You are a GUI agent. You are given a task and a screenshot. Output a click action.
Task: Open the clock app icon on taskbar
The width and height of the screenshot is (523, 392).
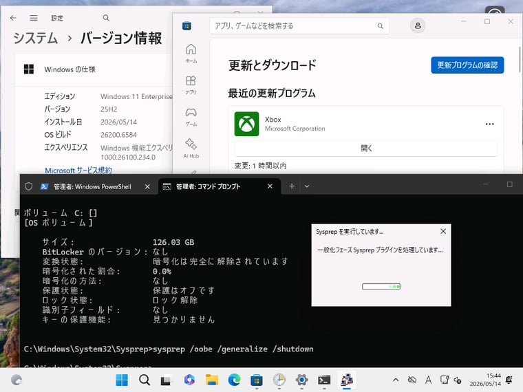pos(279,380)
